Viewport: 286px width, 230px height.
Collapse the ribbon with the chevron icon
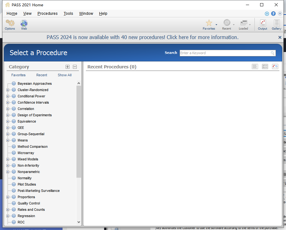(x=280, y=14)
